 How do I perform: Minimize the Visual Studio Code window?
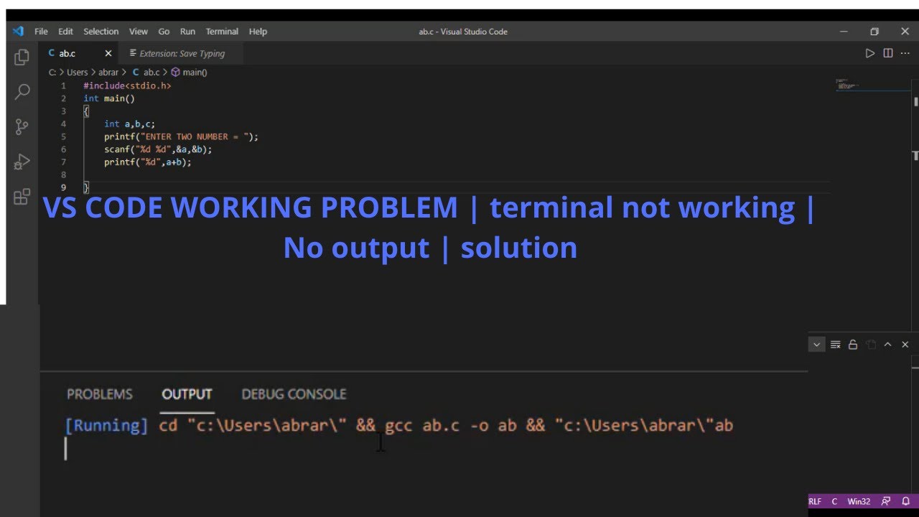coord(844,32)
